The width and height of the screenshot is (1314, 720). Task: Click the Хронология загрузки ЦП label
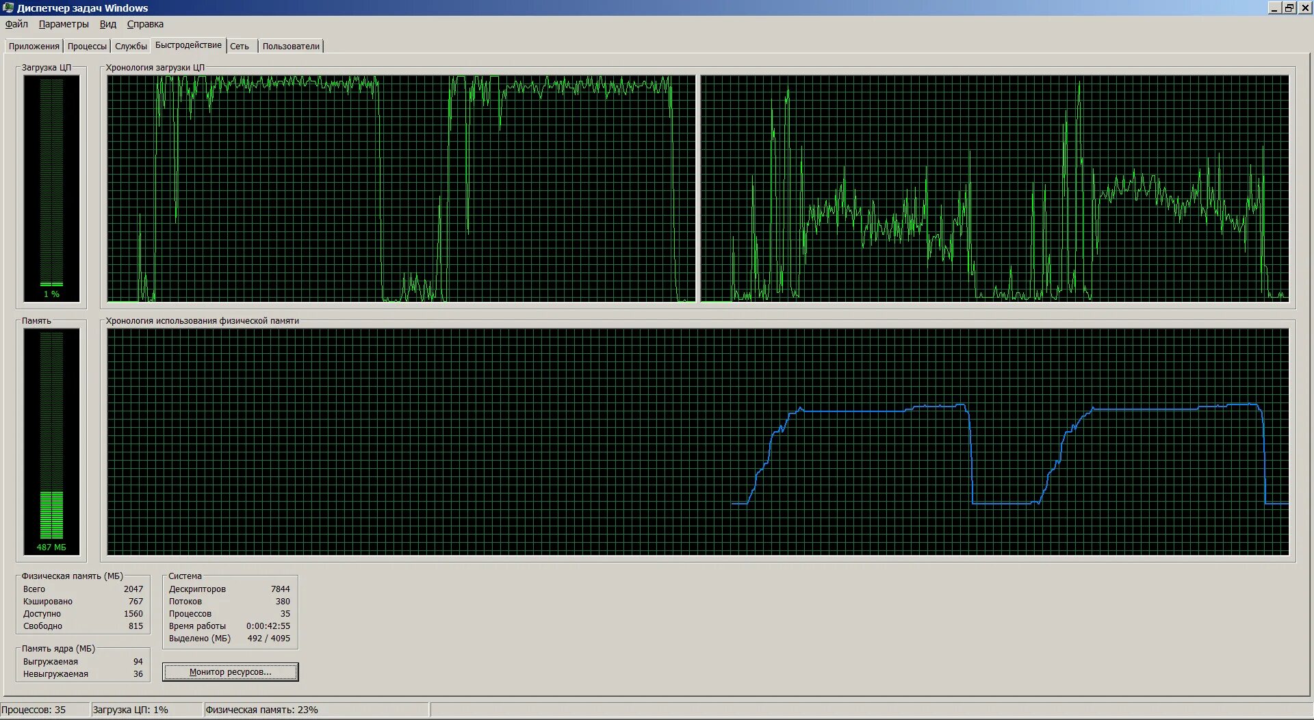(x=155, y=68)
